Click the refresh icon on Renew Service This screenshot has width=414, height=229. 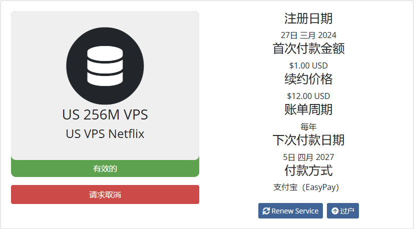(x=266, y=211)
